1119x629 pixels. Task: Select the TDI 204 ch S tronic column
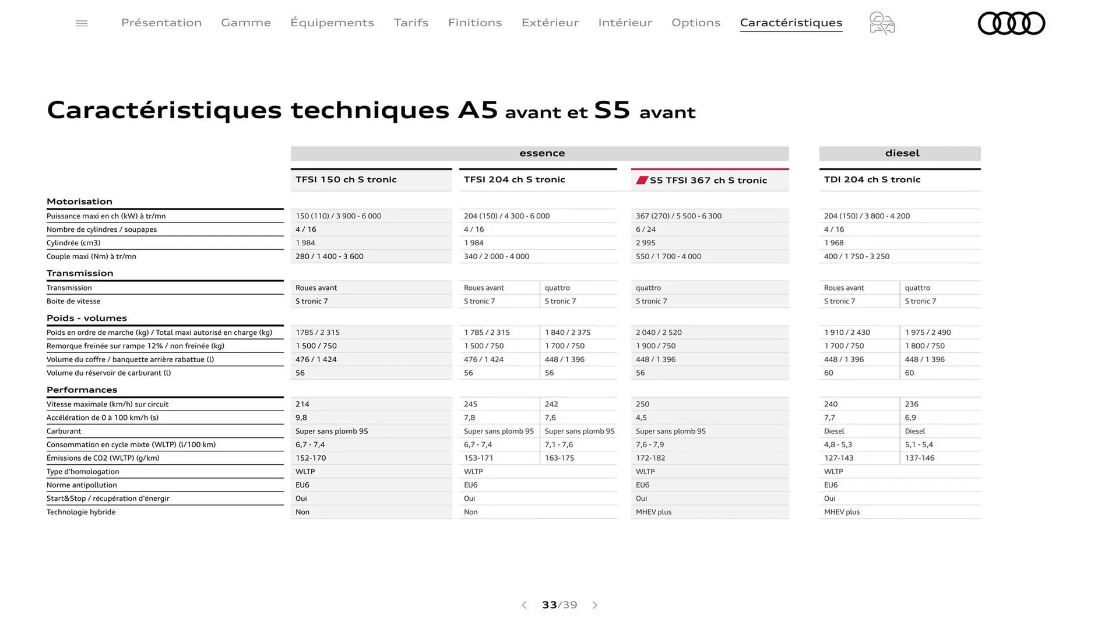[872, 179]
